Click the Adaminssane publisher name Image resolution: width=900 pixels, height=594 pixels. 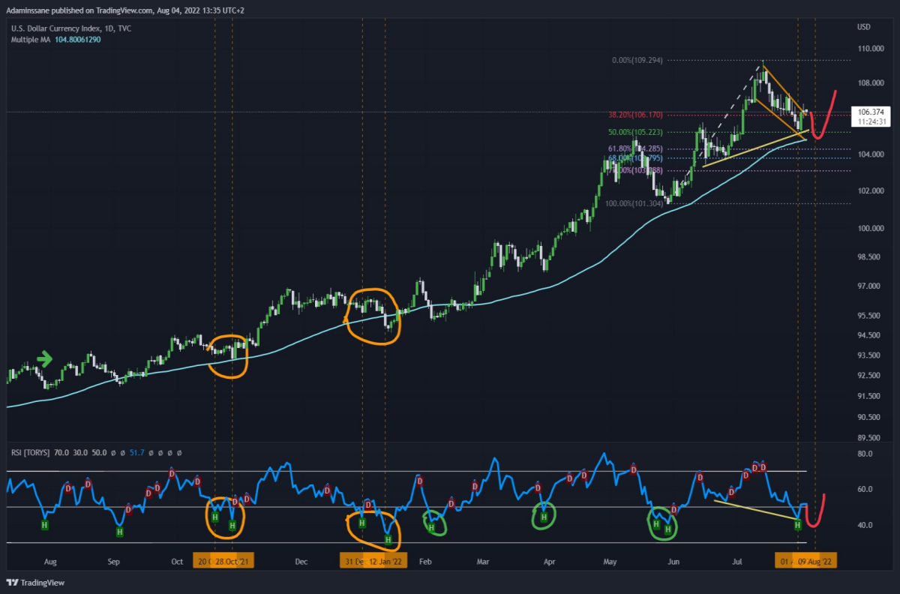(24, 10)
